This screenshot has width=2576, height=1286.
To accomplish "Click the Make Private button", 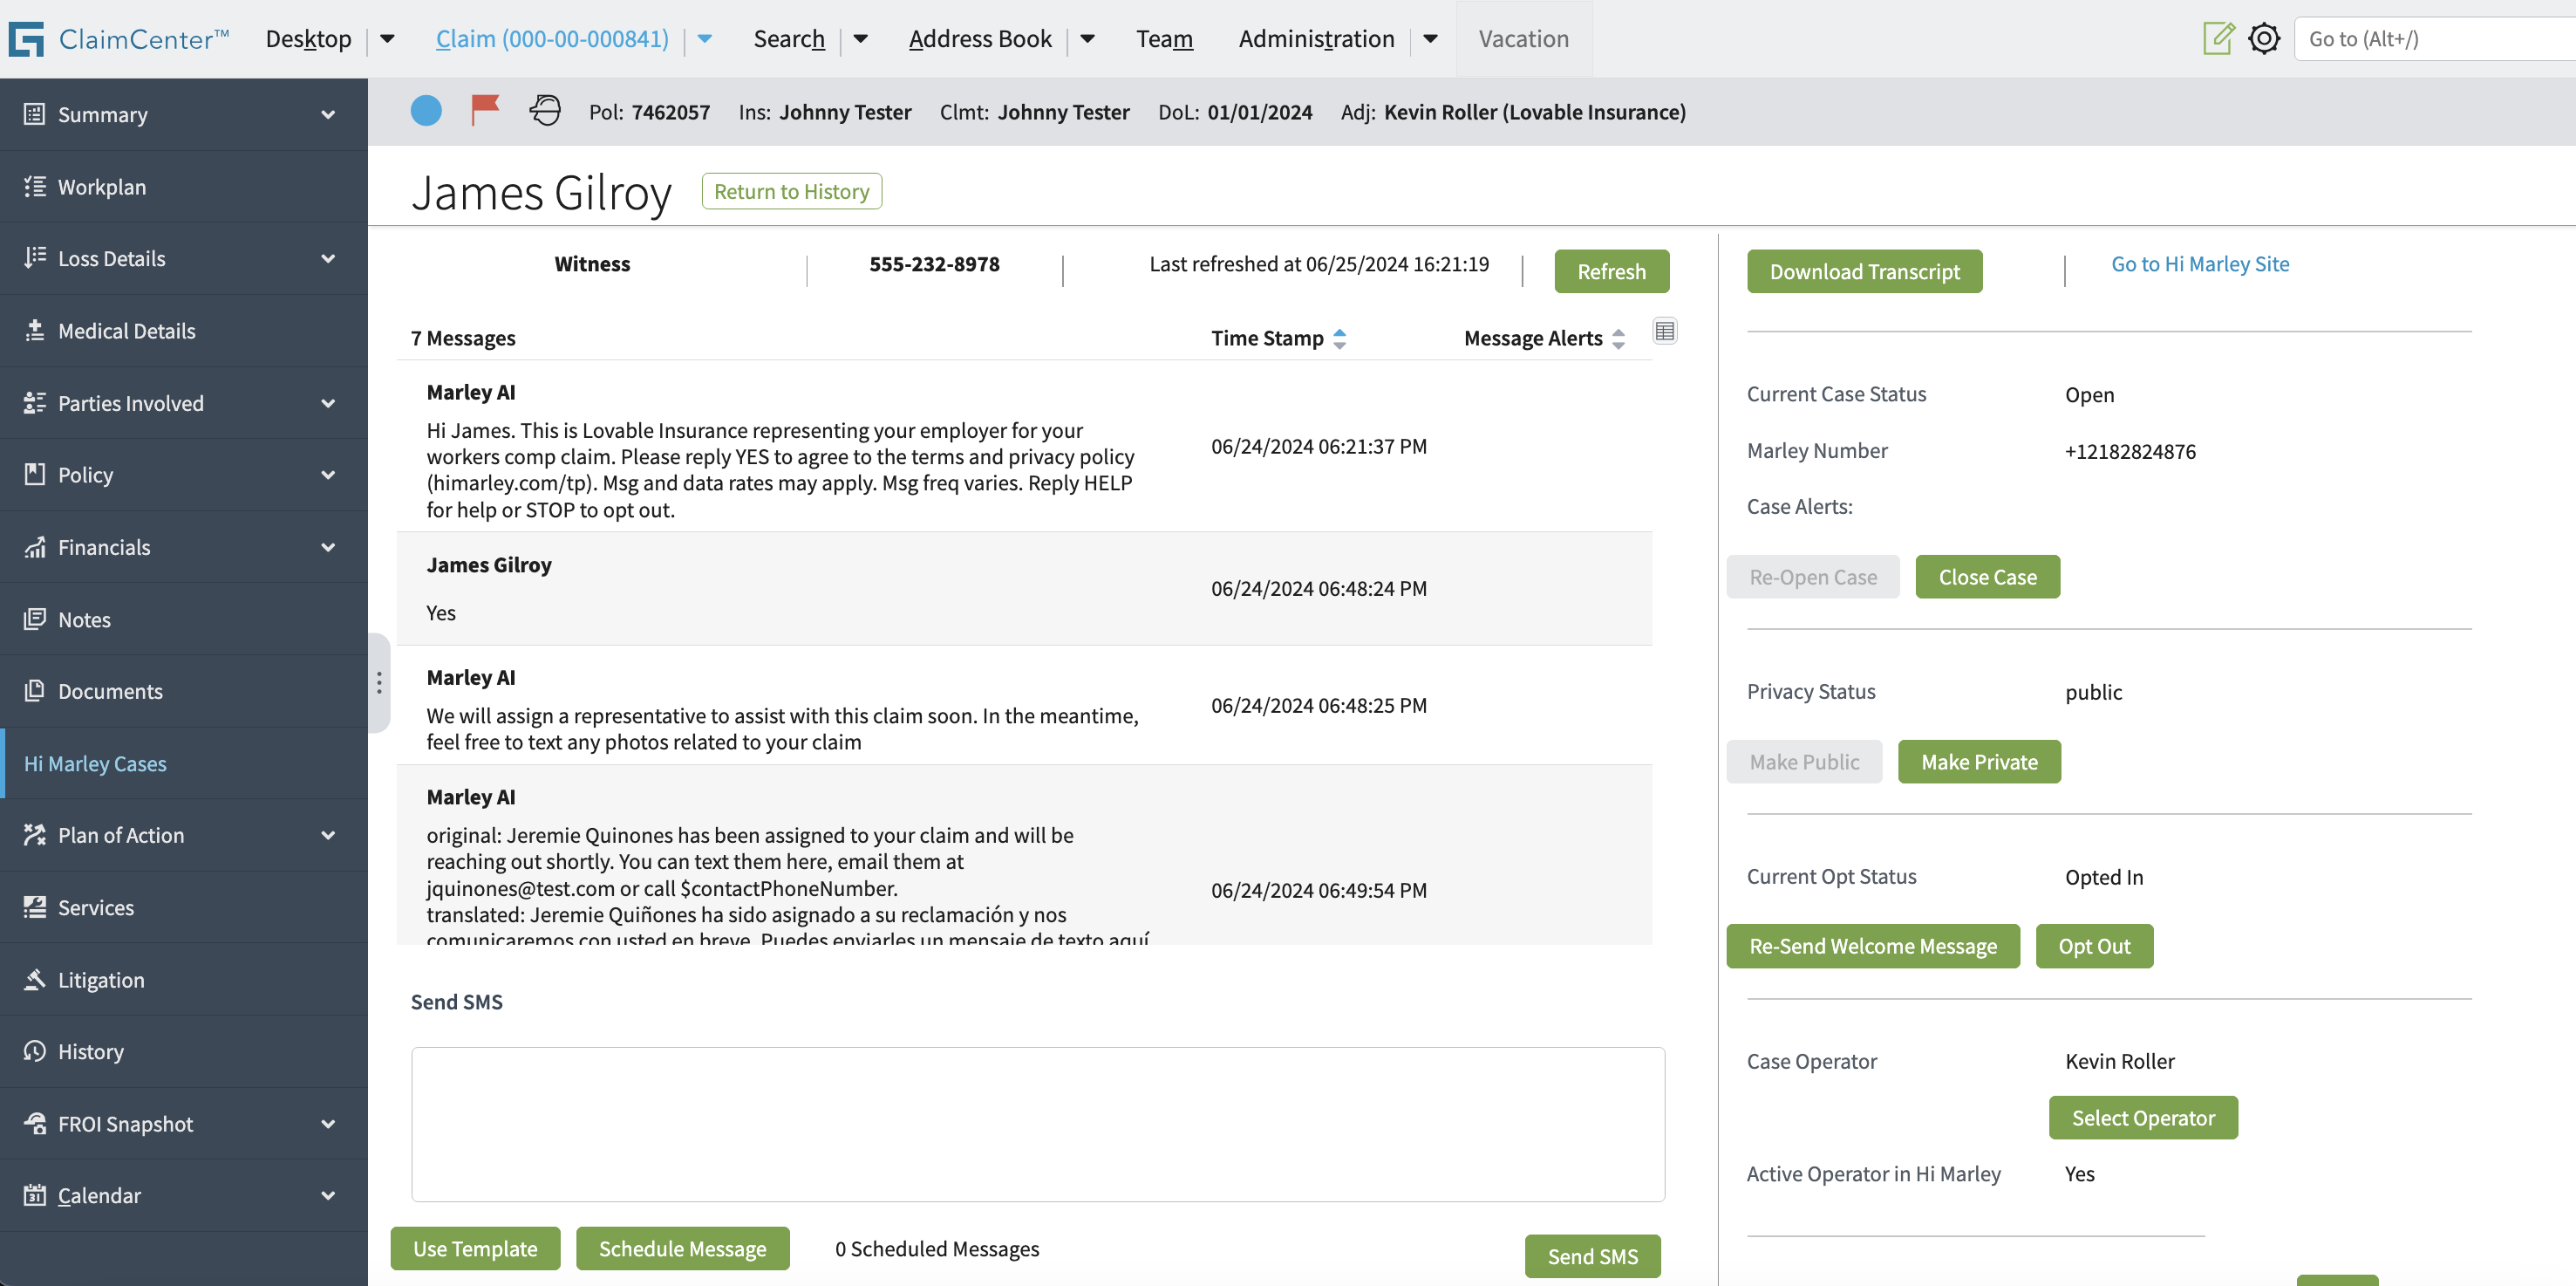I will coord(1978,762).
